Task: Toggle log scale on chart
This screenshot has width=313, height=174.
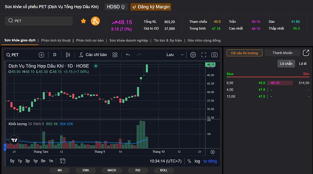Action: [197, 161]
